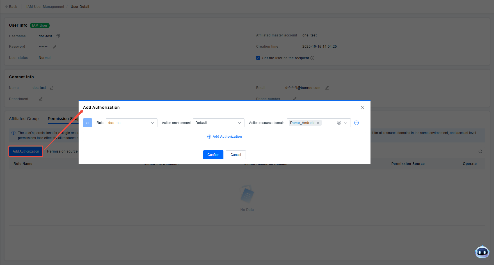The height and width of the screenshot is (265, 494).
Task: Open the Role dropdown
Action: (131, 123)
